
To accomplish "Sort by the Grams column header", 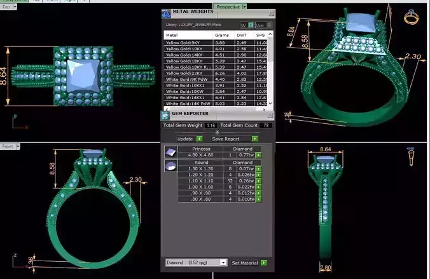I will pos(223,35).
